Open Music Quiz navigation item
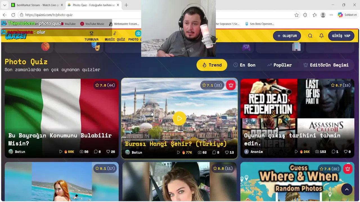 tap(115, 36)
